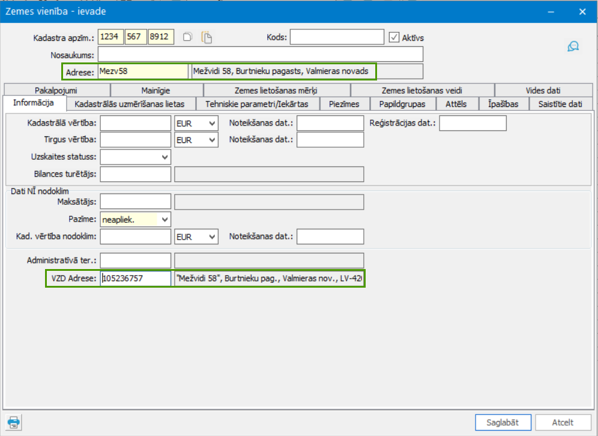Click the VZD Adrese code field
The height and width of the screenshot is (436, 598).
(135, 279)
